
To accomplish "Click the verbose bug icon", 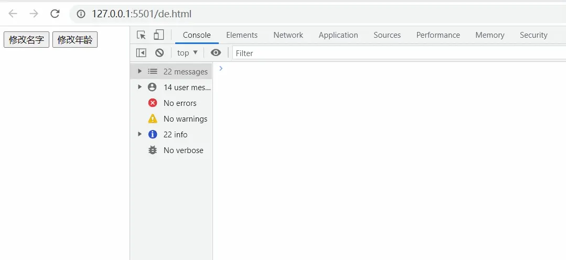I will coord(153,150).
